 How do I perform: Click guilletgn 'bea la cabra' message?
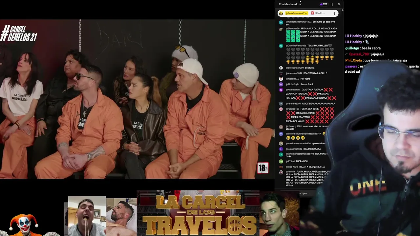pos(363,48)
